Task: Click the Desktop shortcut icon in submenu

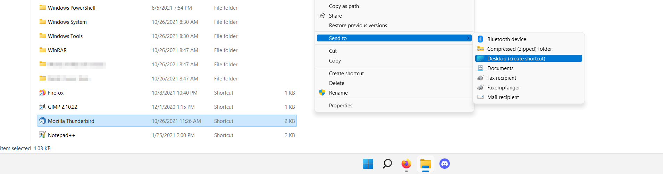Action: [x=480, y=58]
